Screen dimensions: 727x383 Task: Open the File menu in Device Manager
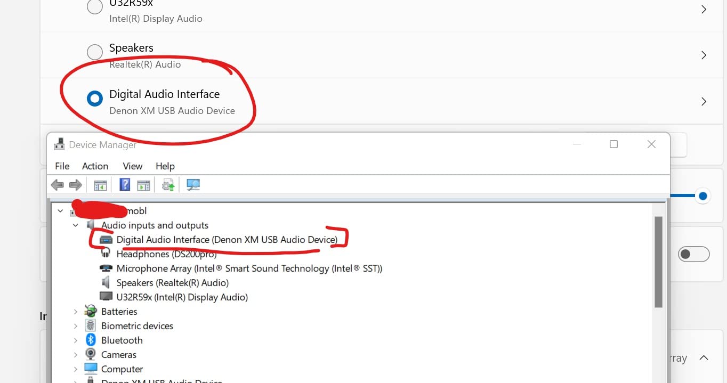[x=62, y=166]
